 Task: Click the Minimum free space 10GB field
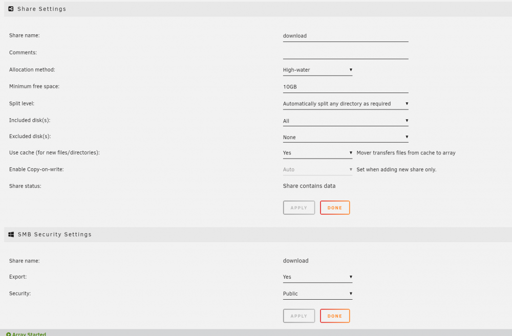(x=346, y=87)
